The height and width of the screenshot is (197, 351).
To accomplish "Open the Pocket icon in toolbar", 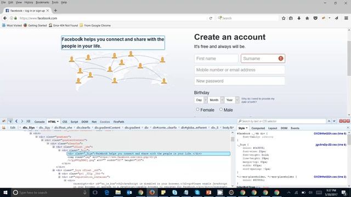I will click(315, 18).
